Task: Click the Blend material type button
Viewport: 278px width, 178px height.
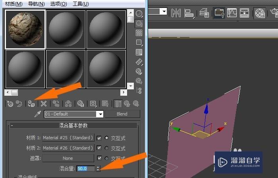Action: point(122,114)
